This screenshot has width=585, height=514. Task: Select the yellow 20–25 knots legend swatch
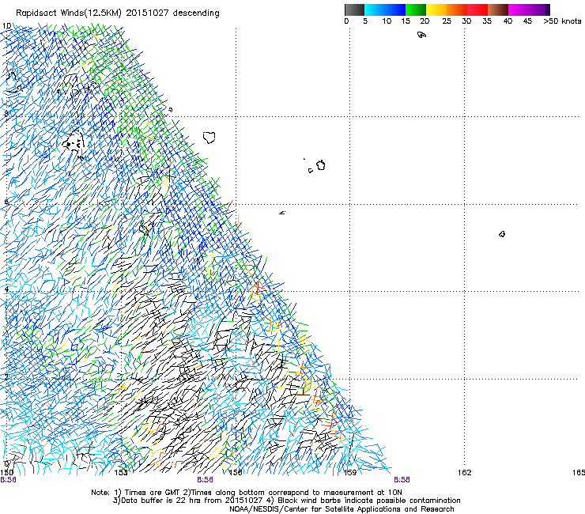436,9
